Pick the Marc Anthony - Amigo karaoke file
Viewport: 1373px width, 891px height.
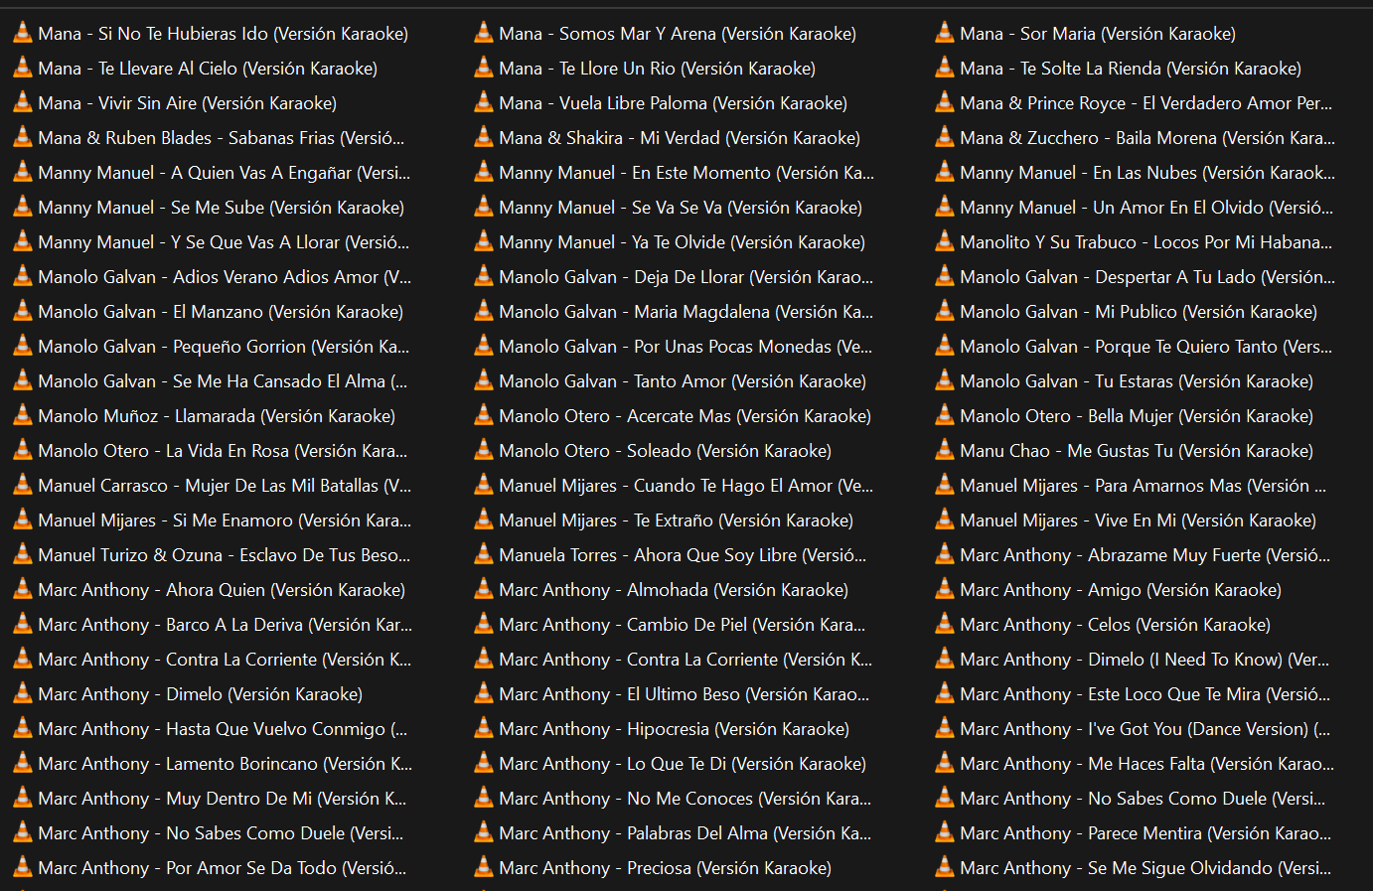click(1120, 590)
